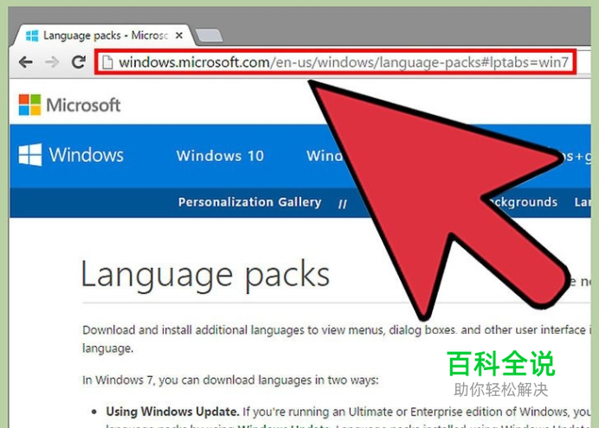Open a new tab with the blank tab button
Viewport: 599px width, 428px height.
(x=209, y=35)
